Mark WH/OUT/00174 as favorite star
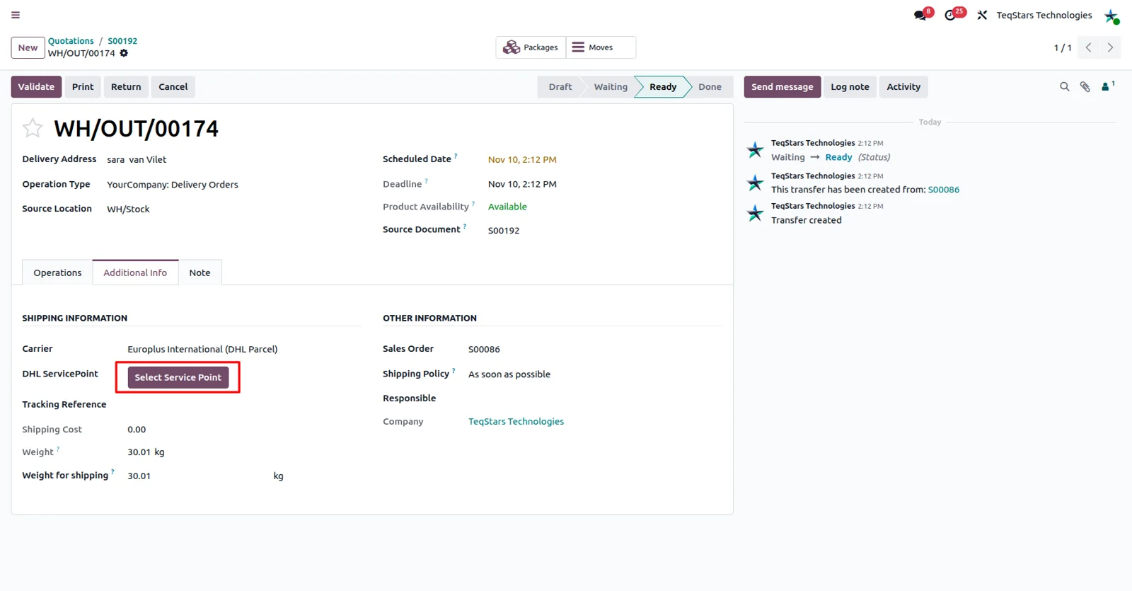 tap(33, 128)
